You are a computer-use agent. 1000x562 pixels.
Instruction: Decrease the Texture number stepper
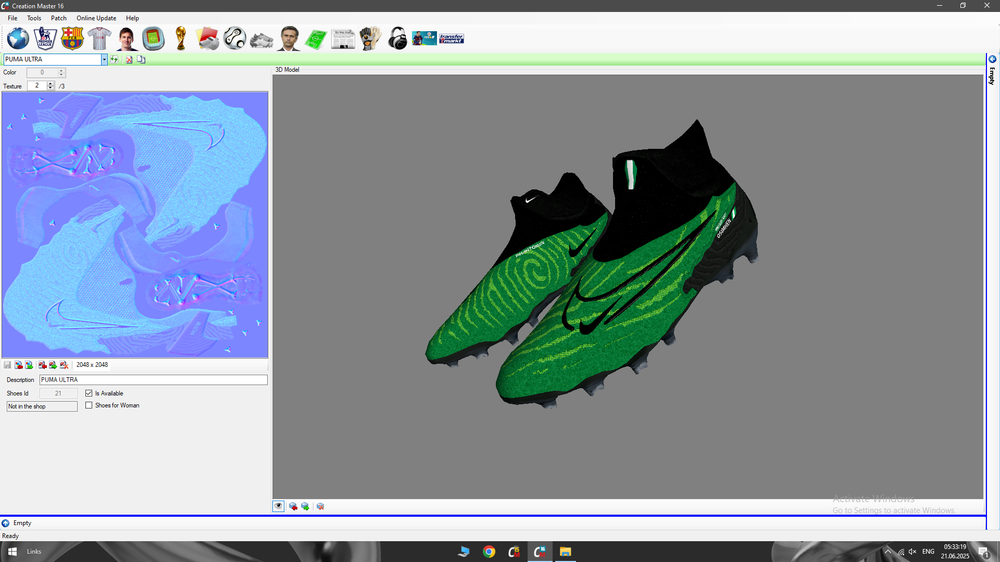coord(51,88)
